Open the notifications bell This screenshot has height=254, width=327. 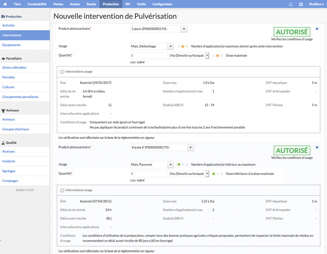click(290, 4)
